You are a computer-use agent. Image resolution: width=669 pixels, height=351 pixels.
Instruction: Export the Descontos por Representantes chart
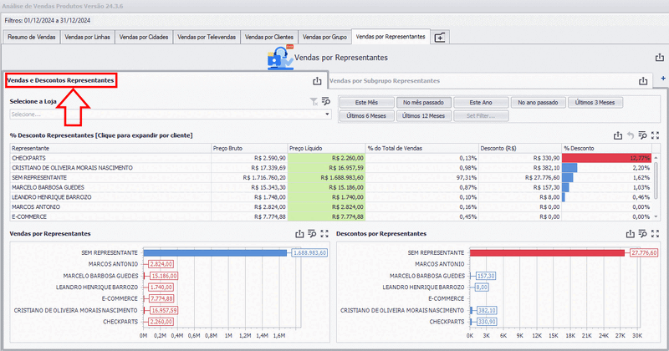pos(631,234)
